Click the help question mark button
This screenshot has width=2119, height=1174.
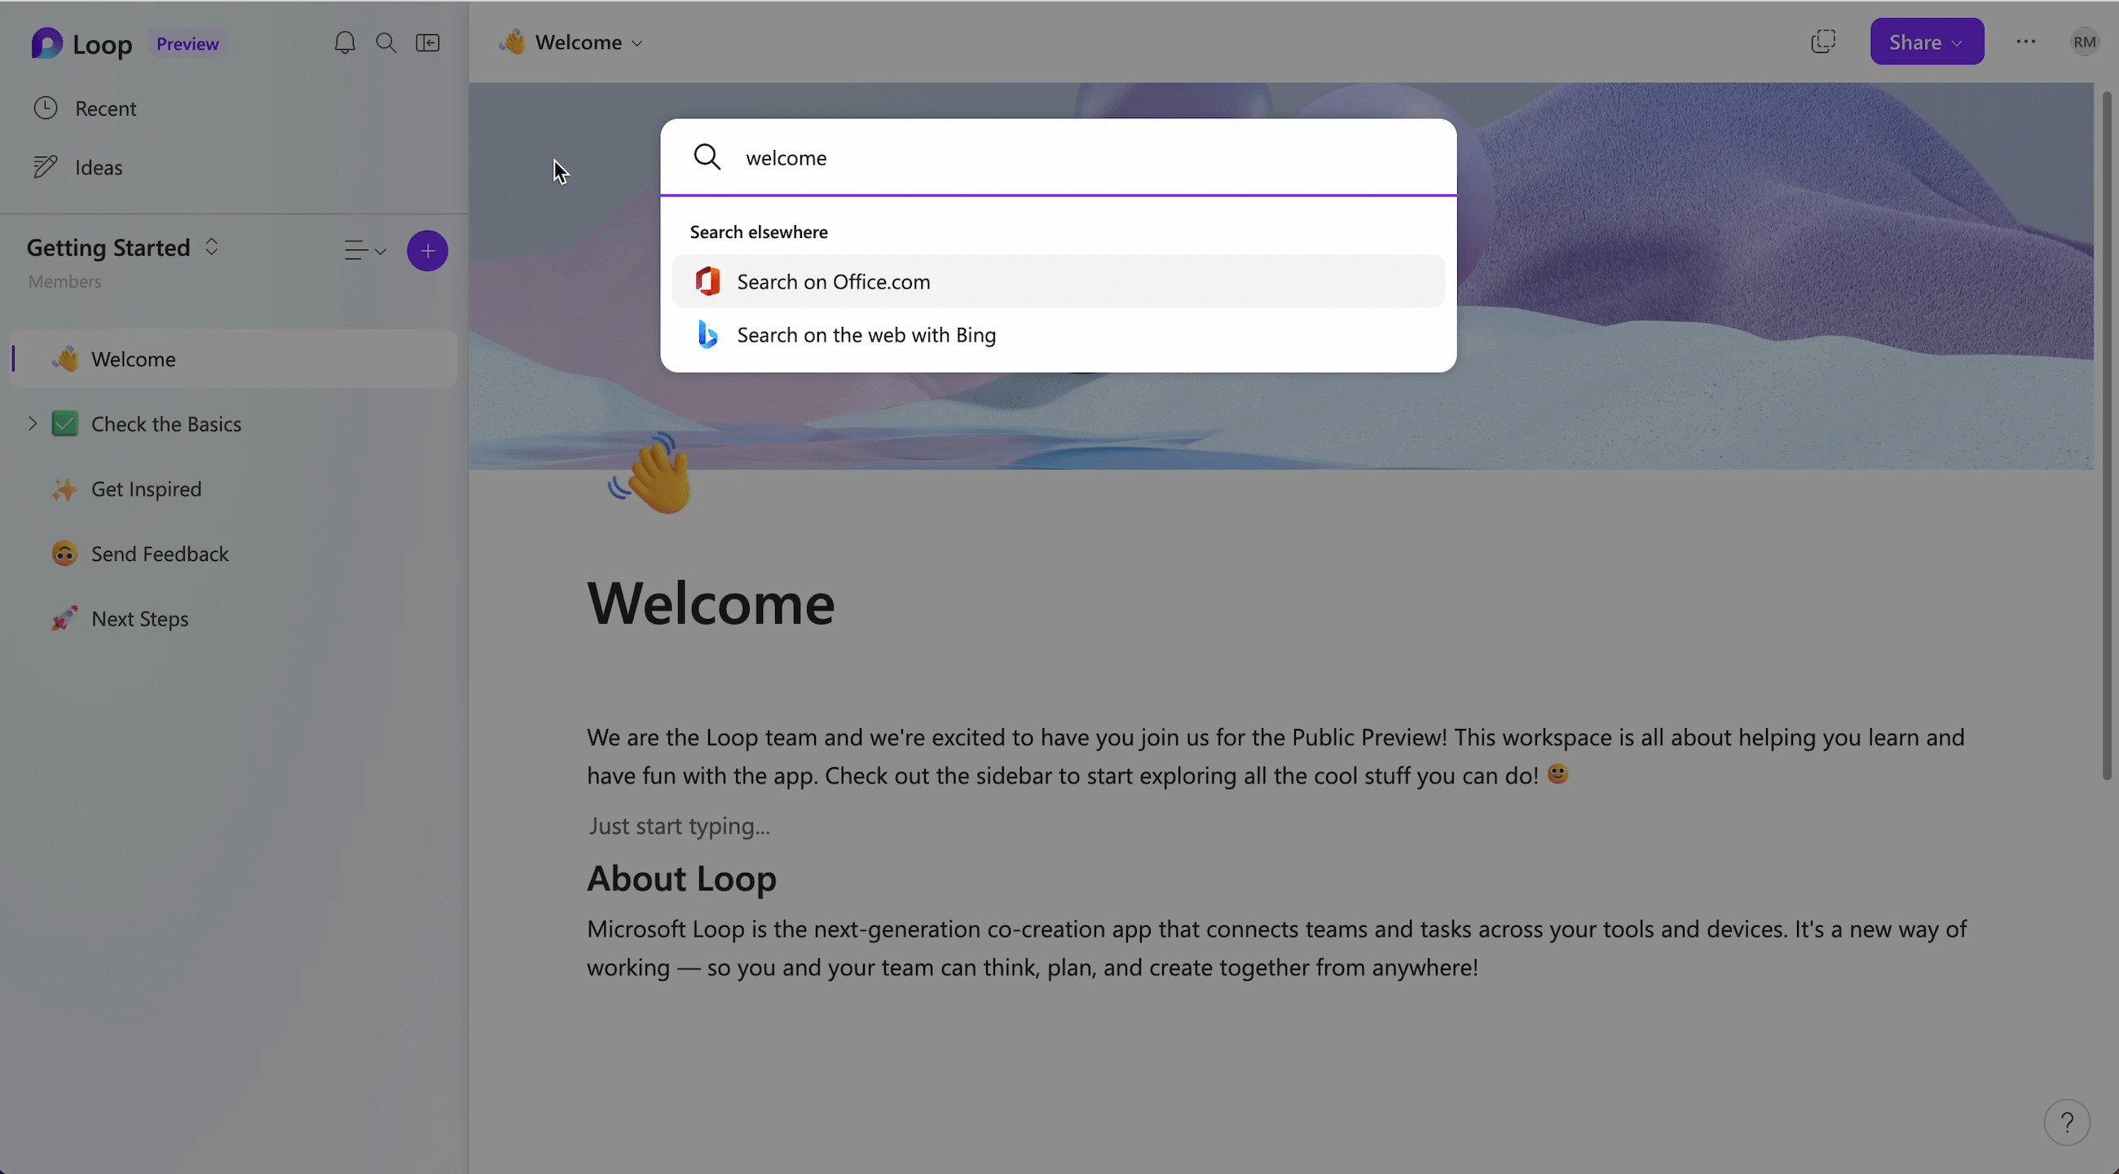coord(2066,1122)
